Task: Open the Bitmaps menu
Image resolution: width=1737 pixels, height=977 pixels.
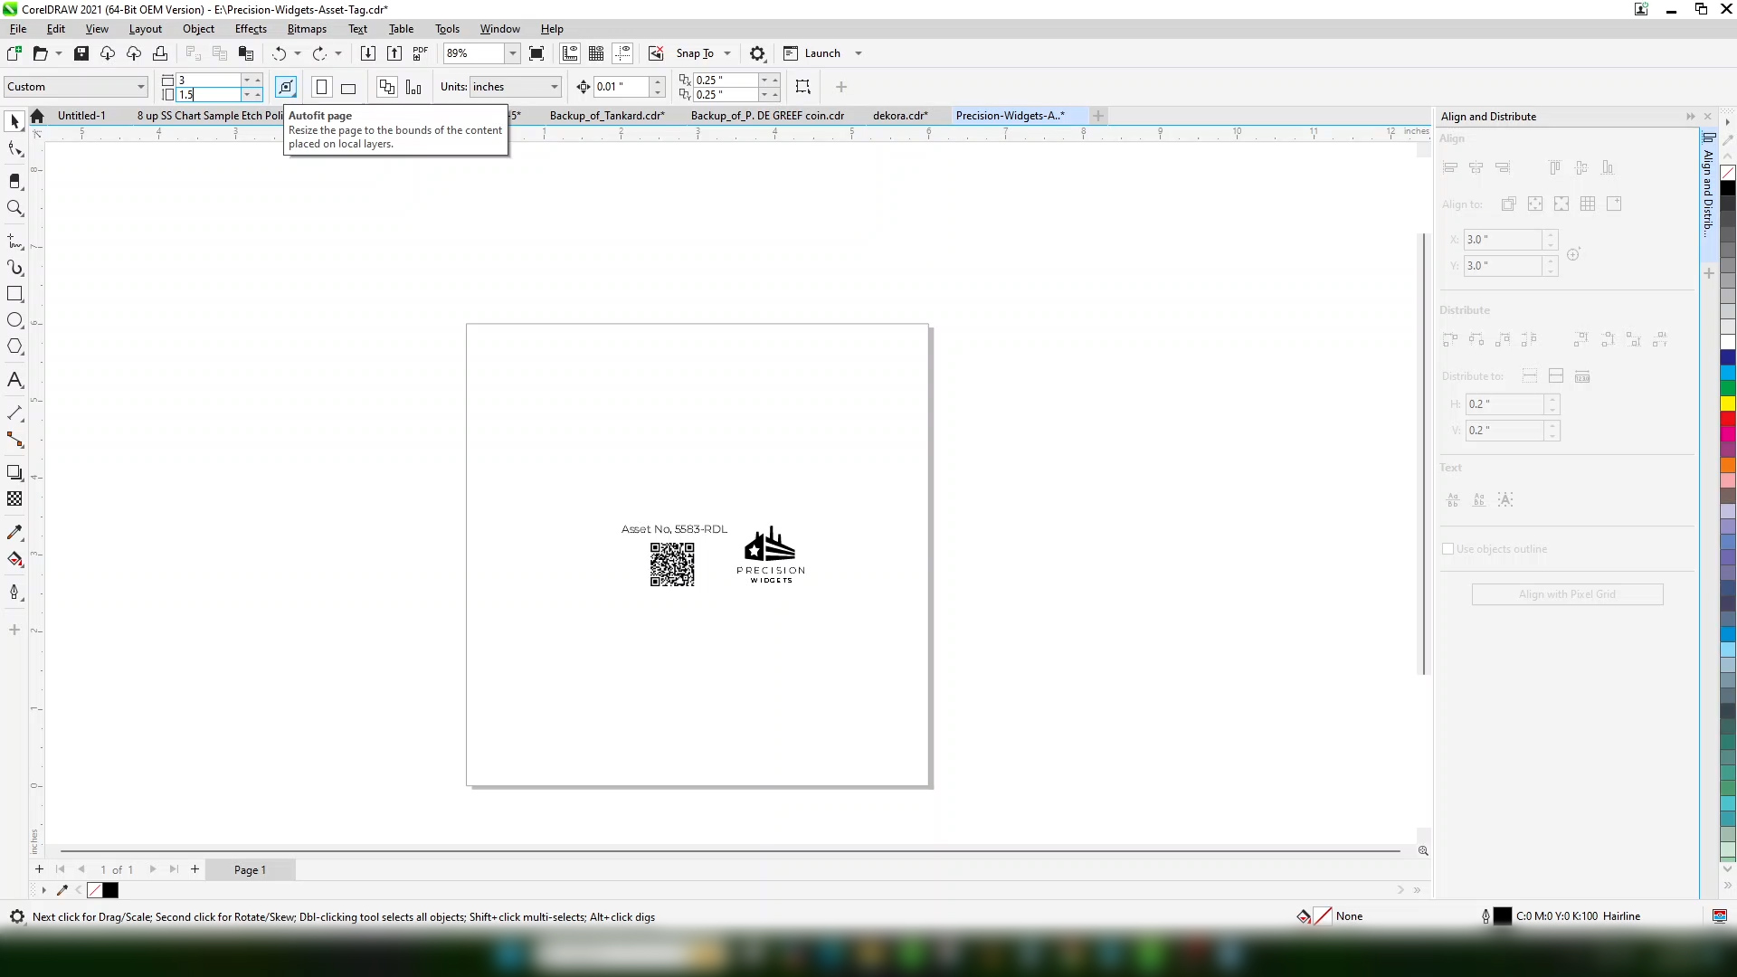Action: [x=307, y=29]
